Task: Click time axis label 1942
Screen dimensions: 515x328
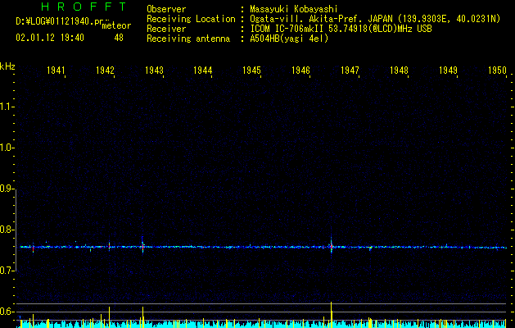Action: 105,71
